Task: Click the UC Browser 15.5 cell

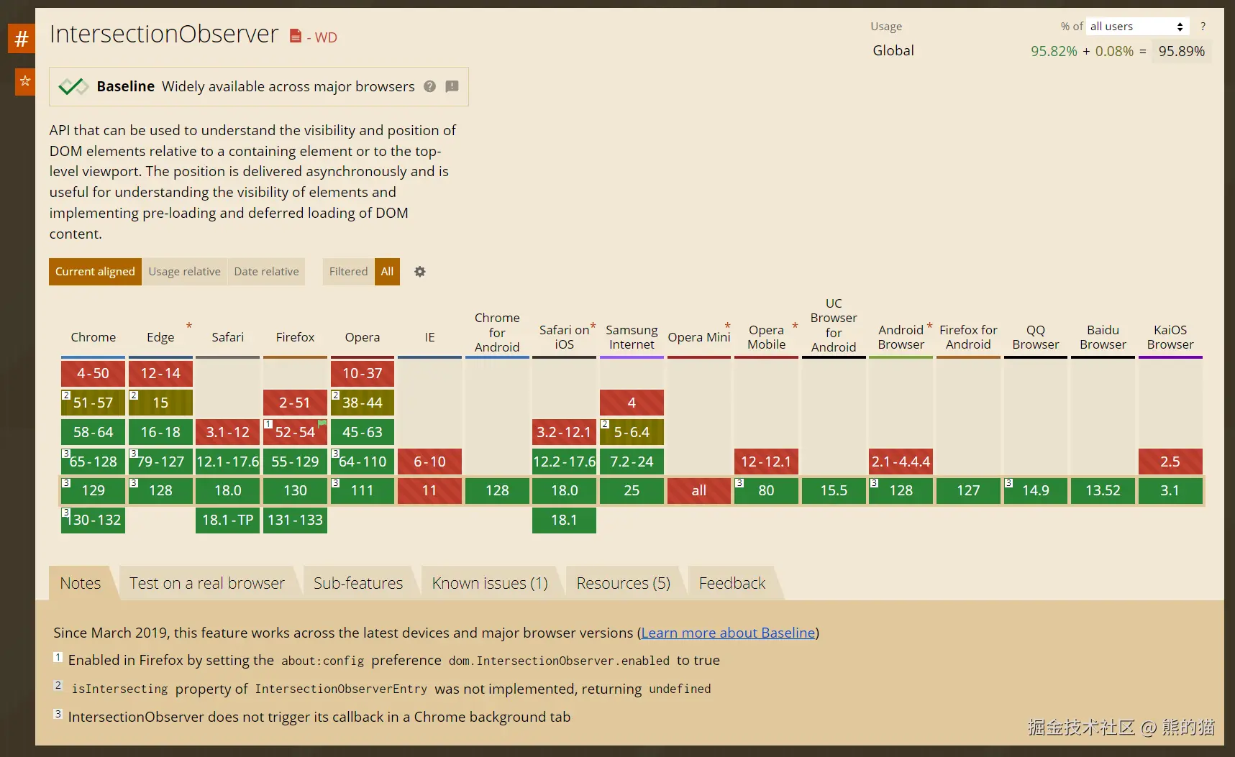Action: (x=834, y=490)
